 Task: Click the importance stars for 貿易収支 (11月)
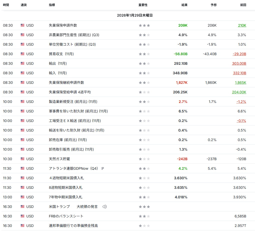point(144,54)
